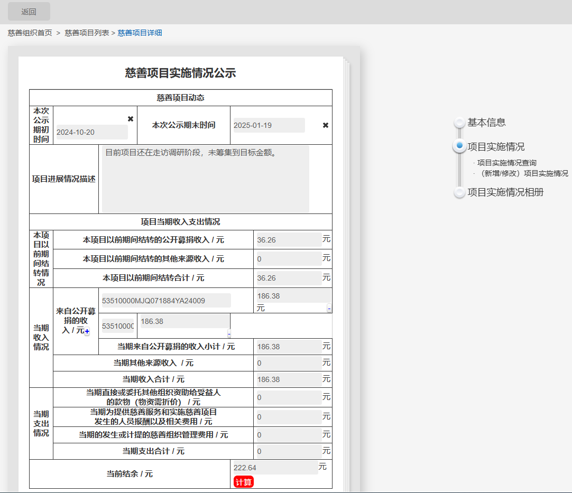The width and height of the screenshot is (572, 493).
Task: Click the 当期其他来源收入 amount field
Action: point(289,363)
